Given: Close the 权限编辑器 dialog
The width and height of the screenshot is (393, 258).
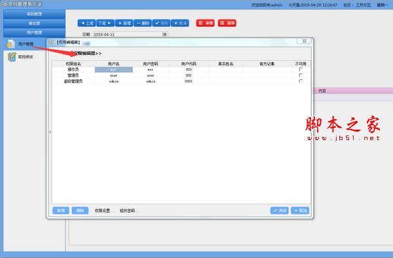Looking at the screenshot, I should 305,41.
